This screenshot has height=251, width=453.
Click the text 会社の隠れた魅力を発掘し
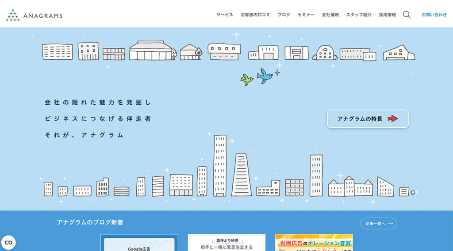click(x=98, y=103)
